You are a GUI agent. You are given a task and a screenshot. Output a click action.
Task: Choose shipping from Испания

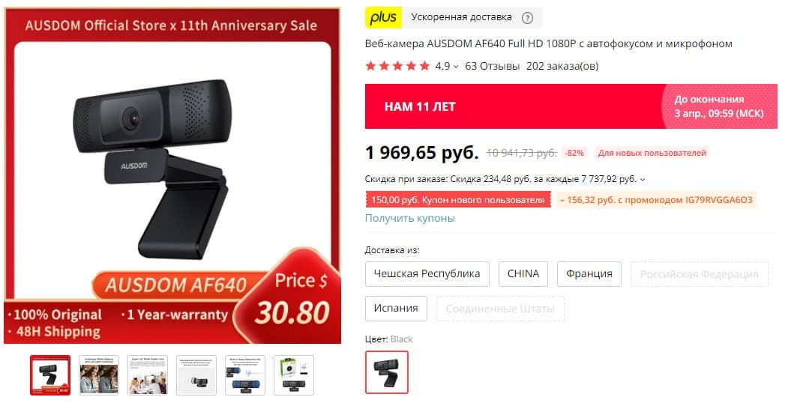pyautogui.click(x=396, y=309)
